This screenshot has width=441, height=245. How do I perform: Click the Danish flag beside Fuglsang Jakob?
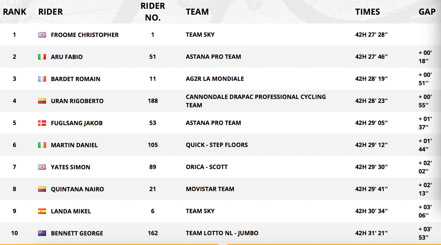pyautogui.click(x=42, y=123)
